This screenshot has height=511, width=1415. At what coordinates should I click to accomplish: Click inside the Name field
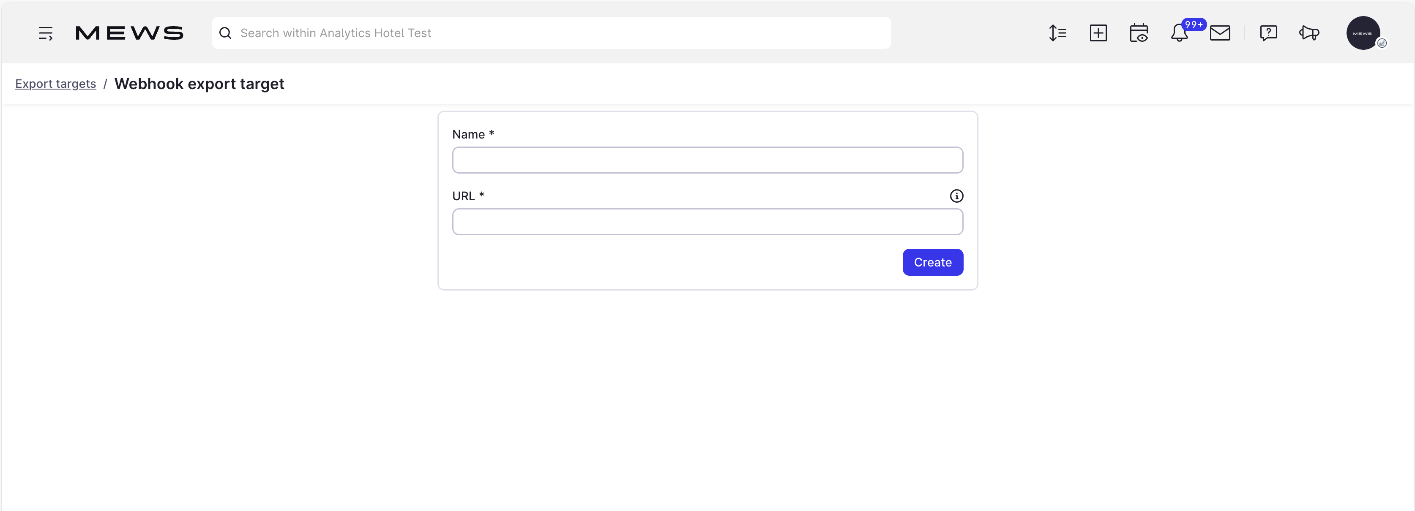707,160
